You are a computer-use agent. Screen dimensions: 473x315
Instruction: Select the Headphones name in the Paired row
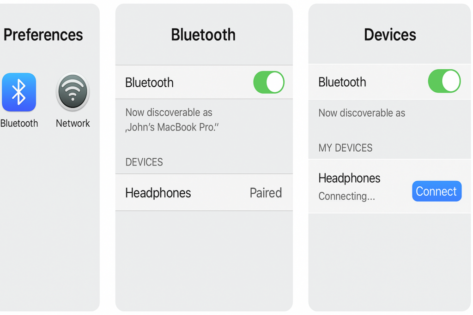[158, 193]
